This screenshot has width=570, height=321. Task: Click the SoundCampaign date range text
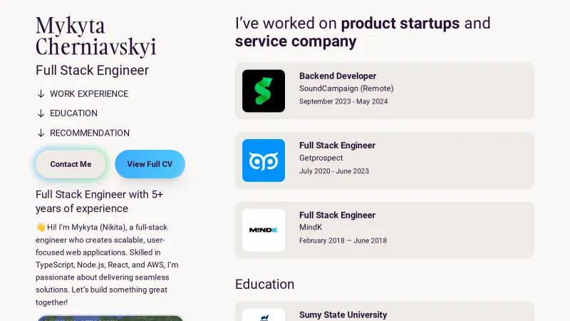(343, 101)
